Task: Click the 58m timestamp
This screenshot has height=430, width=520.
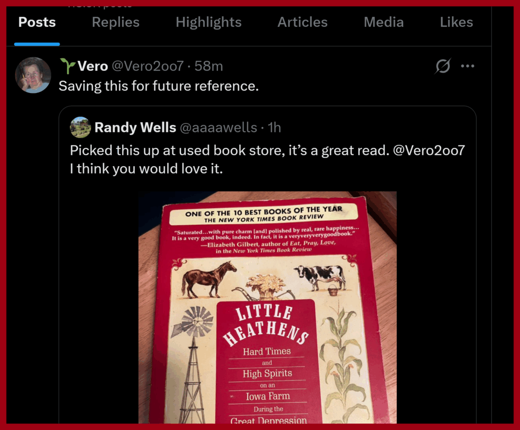Action: tap(209, 66)
